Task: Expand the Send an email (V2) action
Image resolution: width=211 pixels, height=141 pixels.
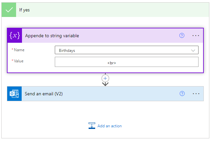Action: pyautogui.click(x=105, y=94)
